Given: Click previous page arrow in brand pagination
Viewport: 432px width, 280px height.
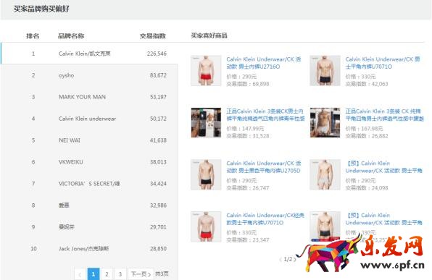Looking at the screenshot, I should click(80, 274).
